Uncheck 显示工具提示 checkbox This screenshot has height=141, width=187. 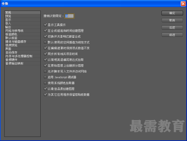[45, 25]
